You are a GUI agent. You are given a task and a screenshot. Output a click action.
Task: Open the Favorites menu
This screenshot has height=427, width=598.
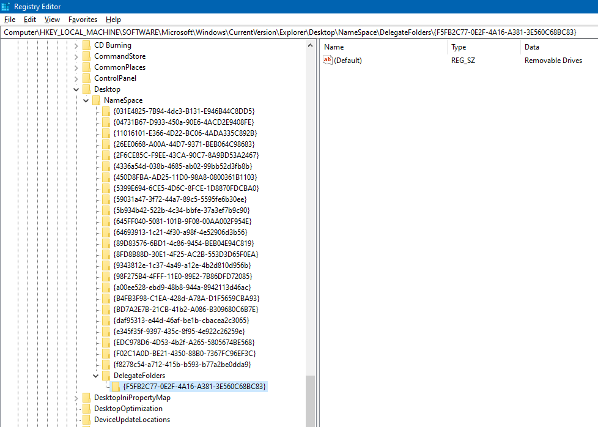[x=82, y=19]
